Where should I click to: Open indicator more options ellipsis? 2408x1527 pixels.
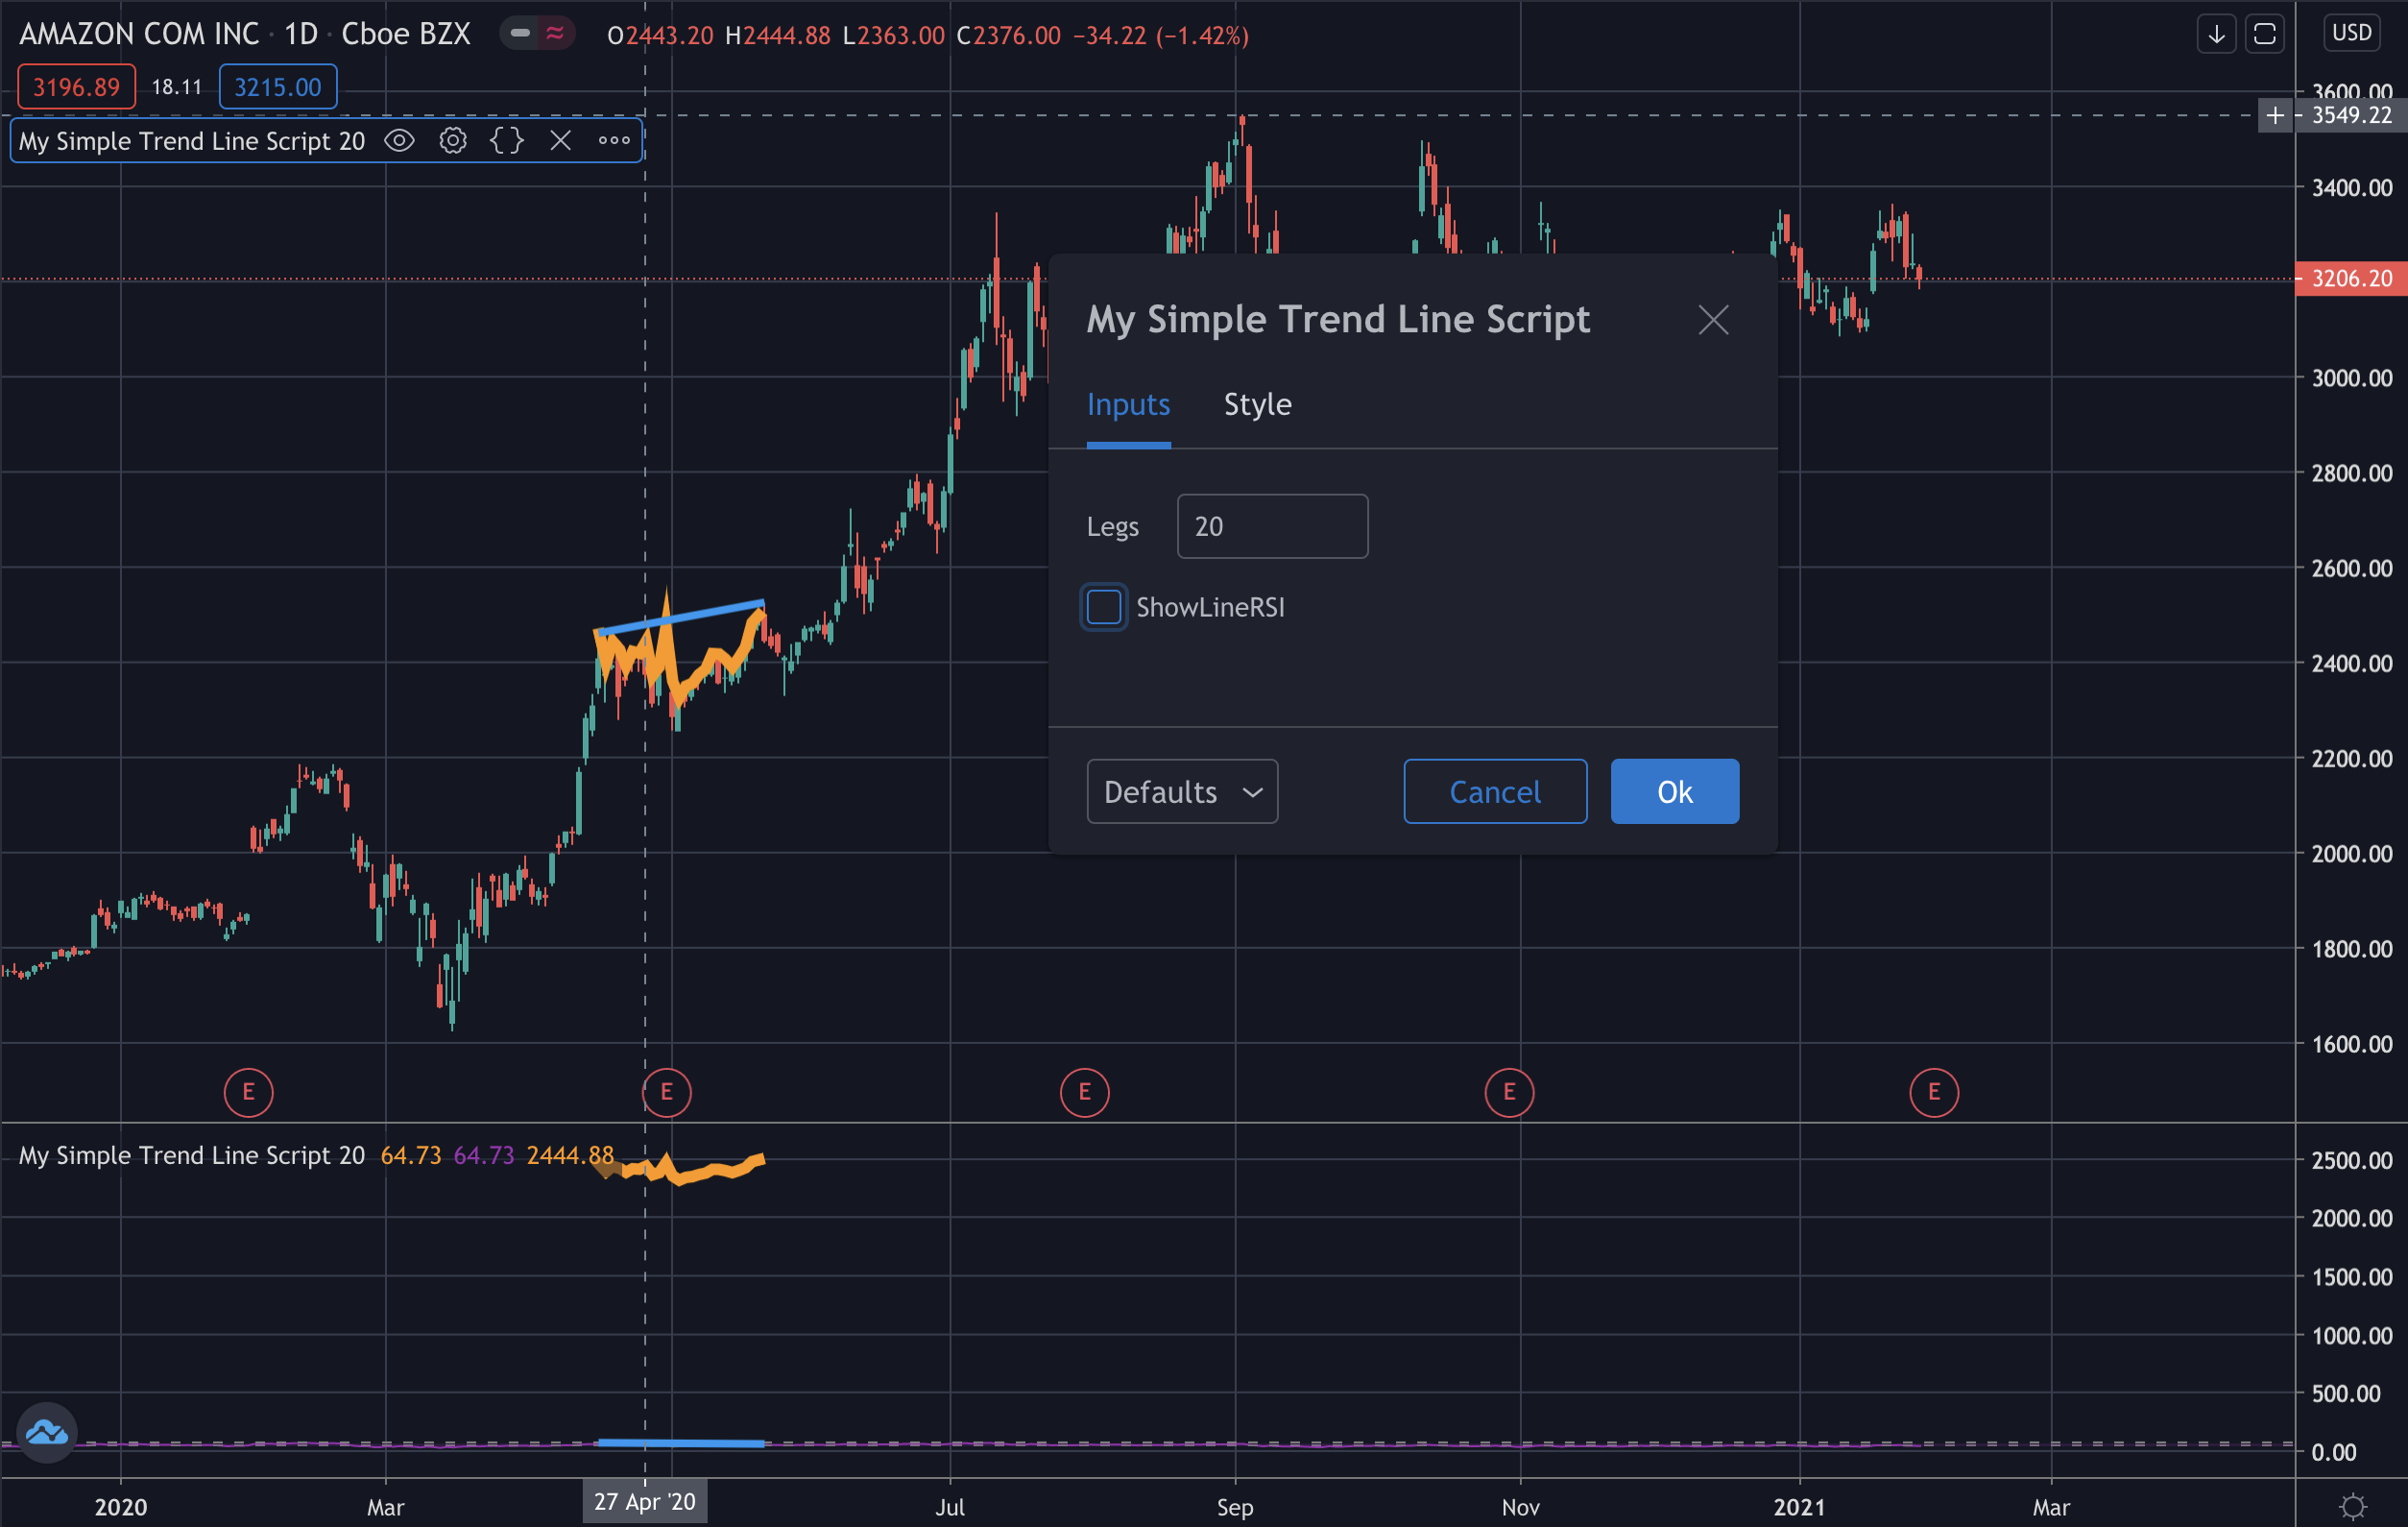[x=614, y=141]
